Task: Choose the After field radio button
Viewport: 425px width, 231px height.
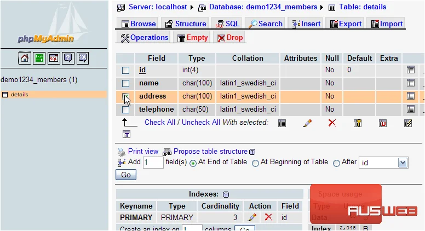Action: (336, 163)
